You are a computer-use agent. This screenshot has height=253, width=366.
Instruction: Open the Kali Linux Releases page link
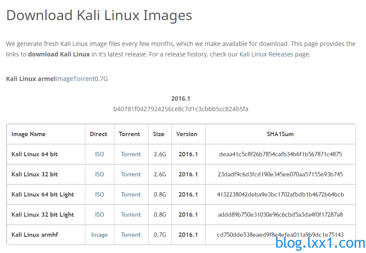pos(266,54)
